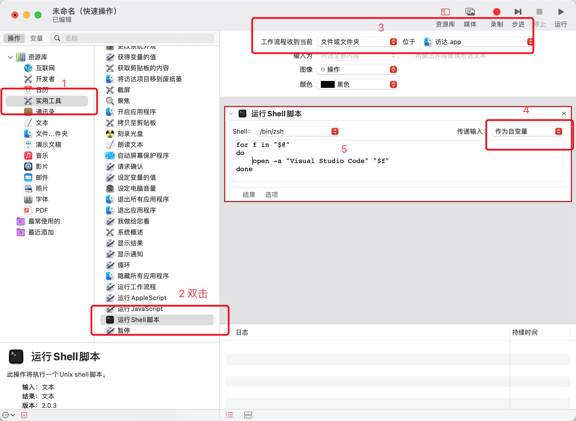The image size is (576, 421).
Task: Show the log list view icon
Action: click(x=230, y=415)
